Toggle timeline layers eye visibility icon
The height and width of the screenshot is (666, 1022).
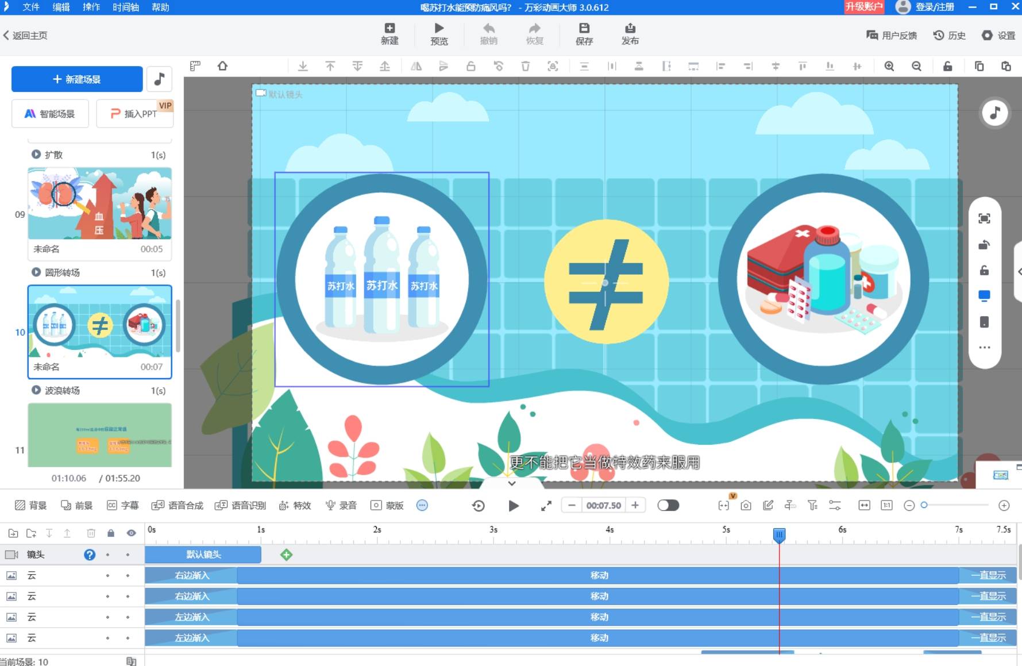point(132,533)
